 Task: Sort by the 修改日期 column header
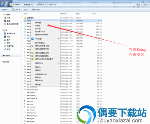[63, 14]
